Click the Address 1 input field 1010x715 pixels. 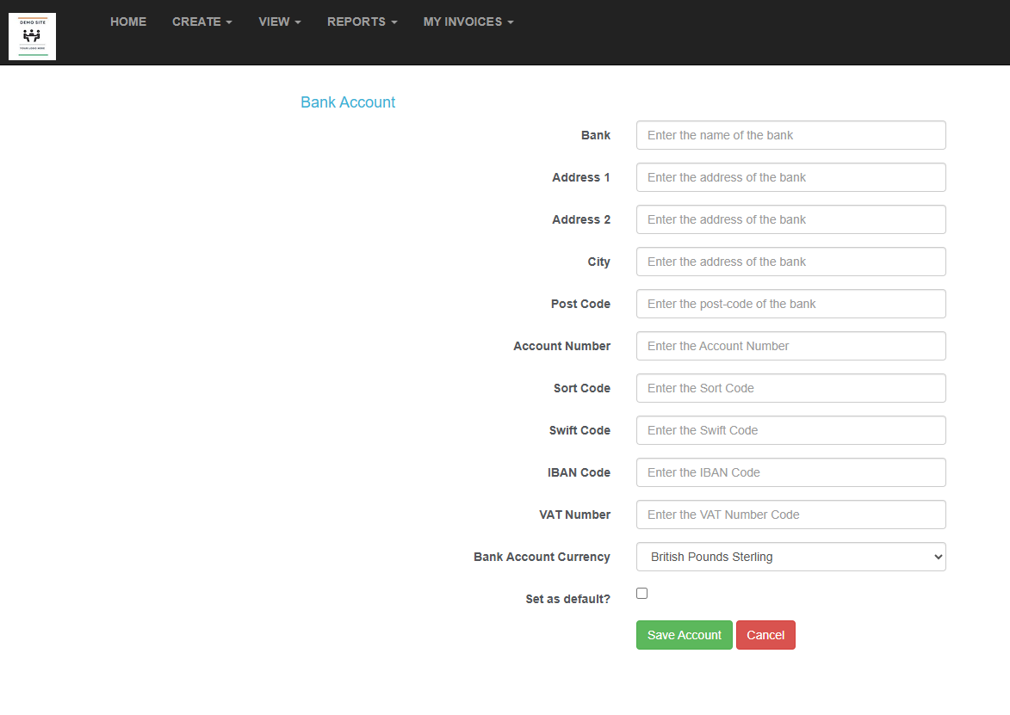(x=791, y=177)
